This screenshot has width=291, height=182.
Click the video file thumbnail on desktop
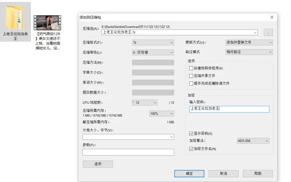(47, 23)
